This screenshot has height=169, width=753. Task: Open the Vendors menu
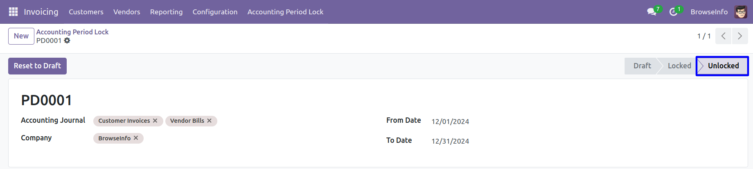click(126, 12)
